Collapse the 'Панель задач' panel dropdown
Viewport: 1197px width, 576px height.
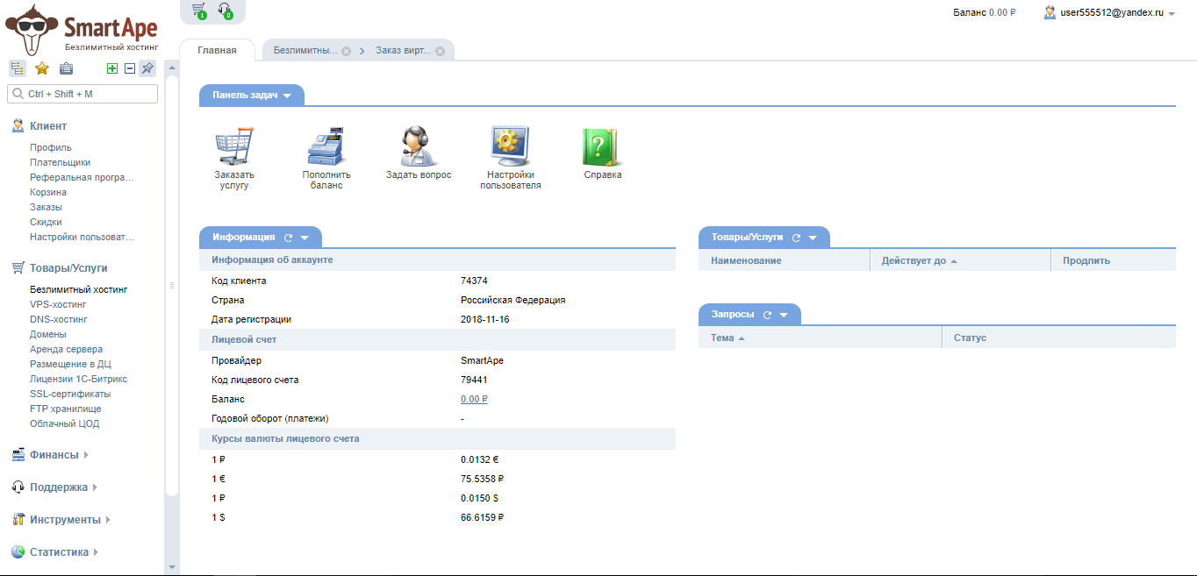coord(287,96)
